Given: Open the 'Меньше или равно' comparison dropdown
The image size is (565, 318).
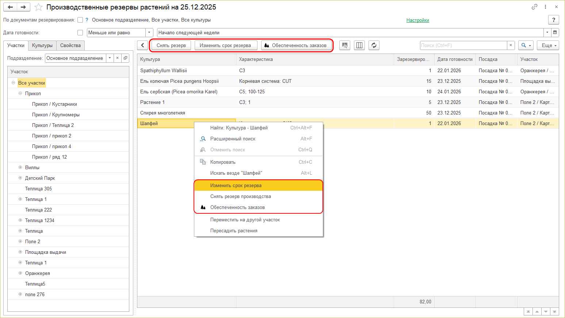Looking at the screenshot, I should (x=149, y=32).
